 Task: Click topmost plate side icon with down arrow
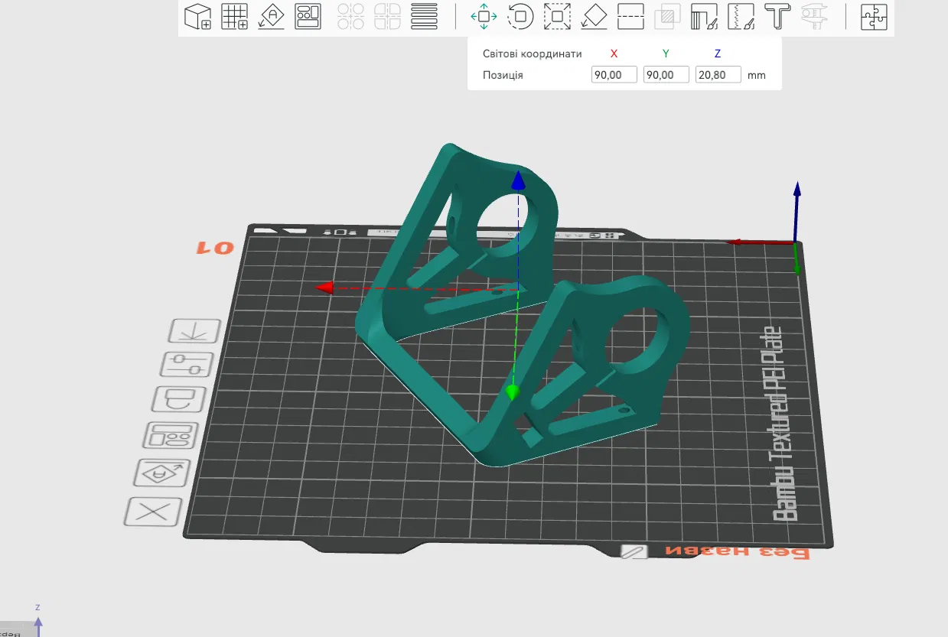(x=194, y=330)
